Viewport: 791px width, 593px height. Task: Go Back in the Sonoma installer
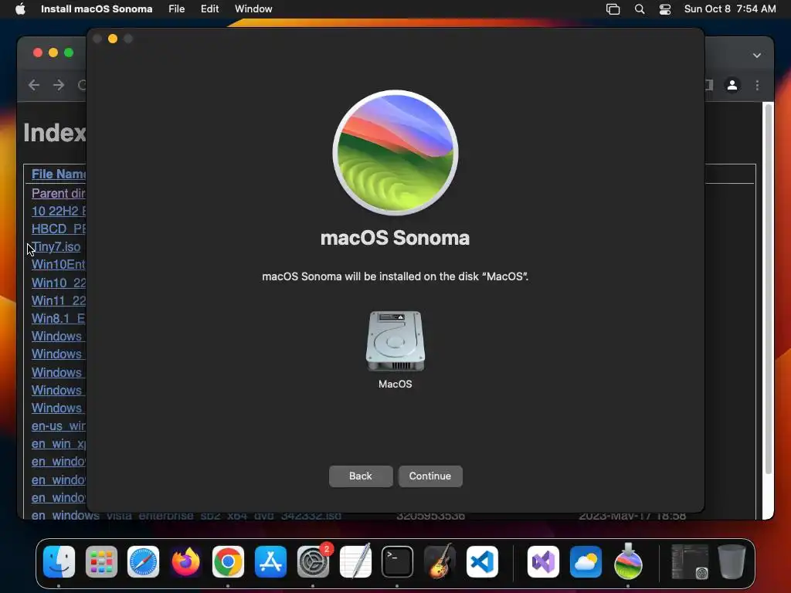361,476
